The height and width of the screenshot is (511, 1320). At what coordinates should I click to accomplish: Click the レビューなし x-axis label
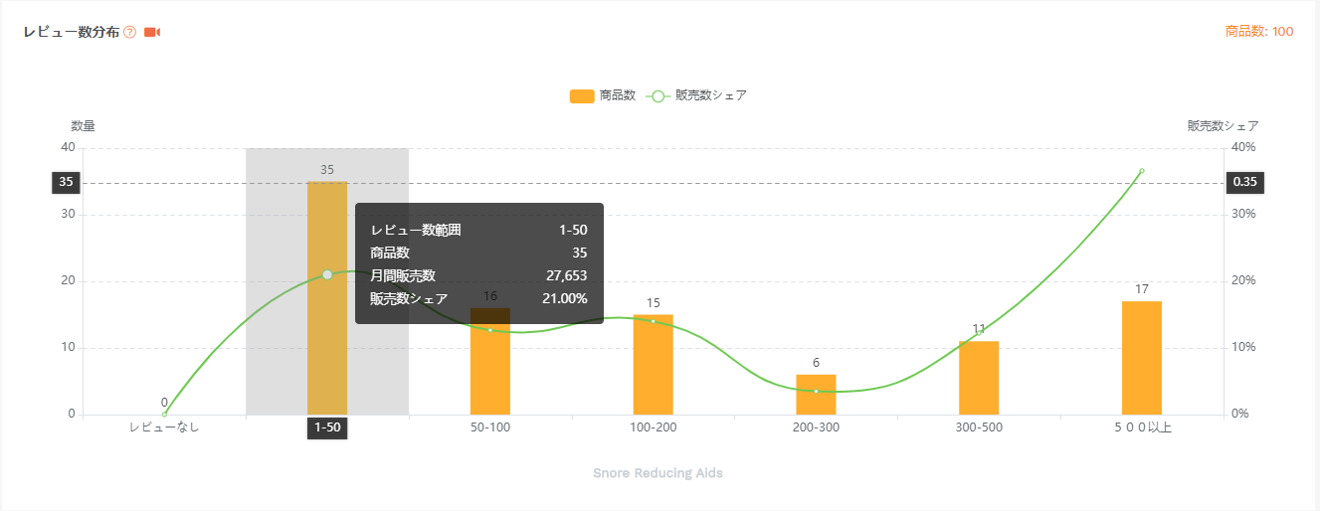[164, 427]
